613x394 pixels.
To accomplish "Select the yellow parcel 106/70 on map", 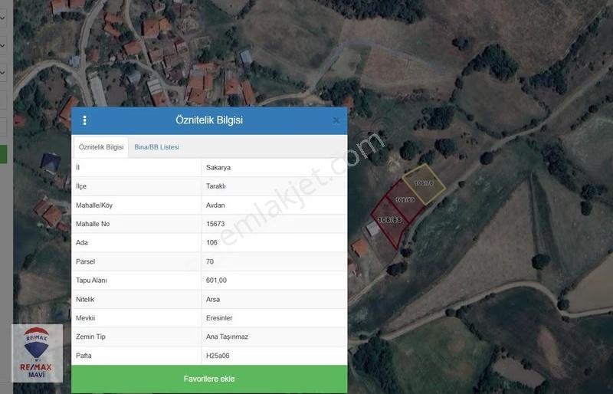I will [x=424, y=183].
